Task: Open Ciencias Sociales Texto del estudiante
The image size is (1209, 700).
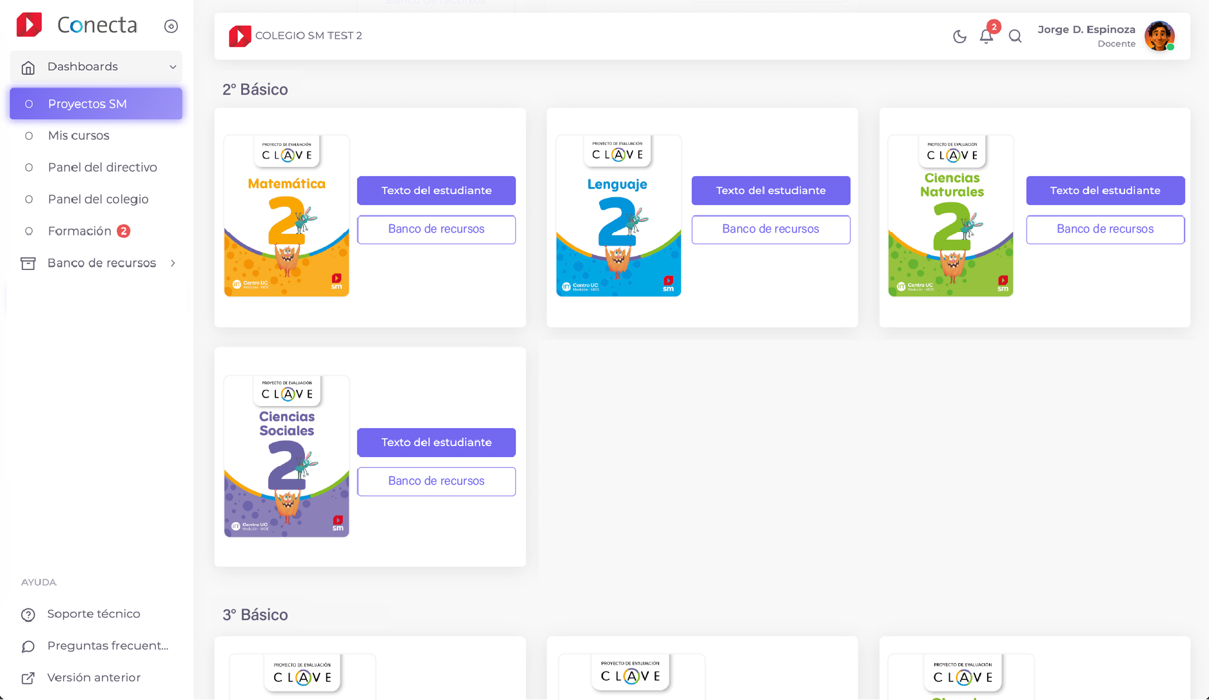Action: click(437, 443)
